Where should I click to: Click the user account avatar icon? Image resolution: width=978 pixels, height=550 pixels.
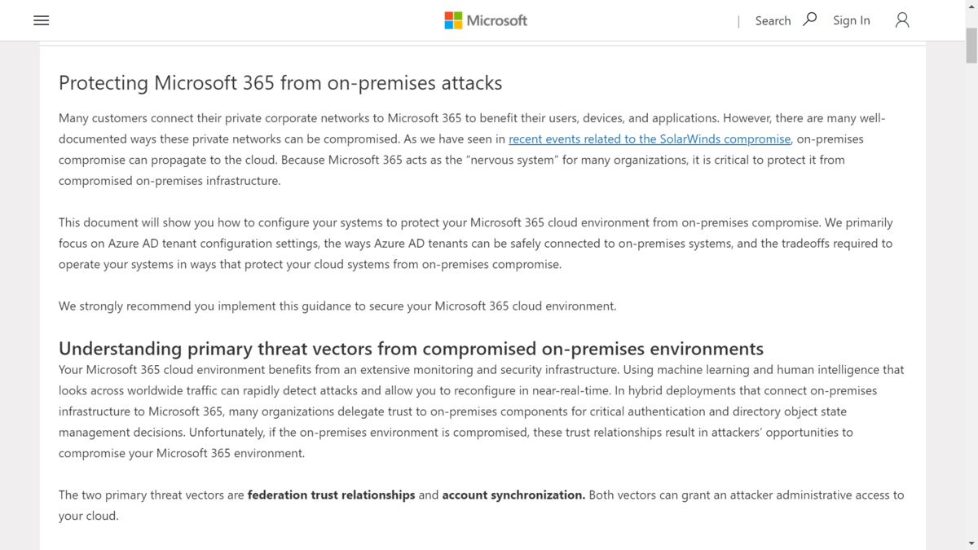[902, 20]
